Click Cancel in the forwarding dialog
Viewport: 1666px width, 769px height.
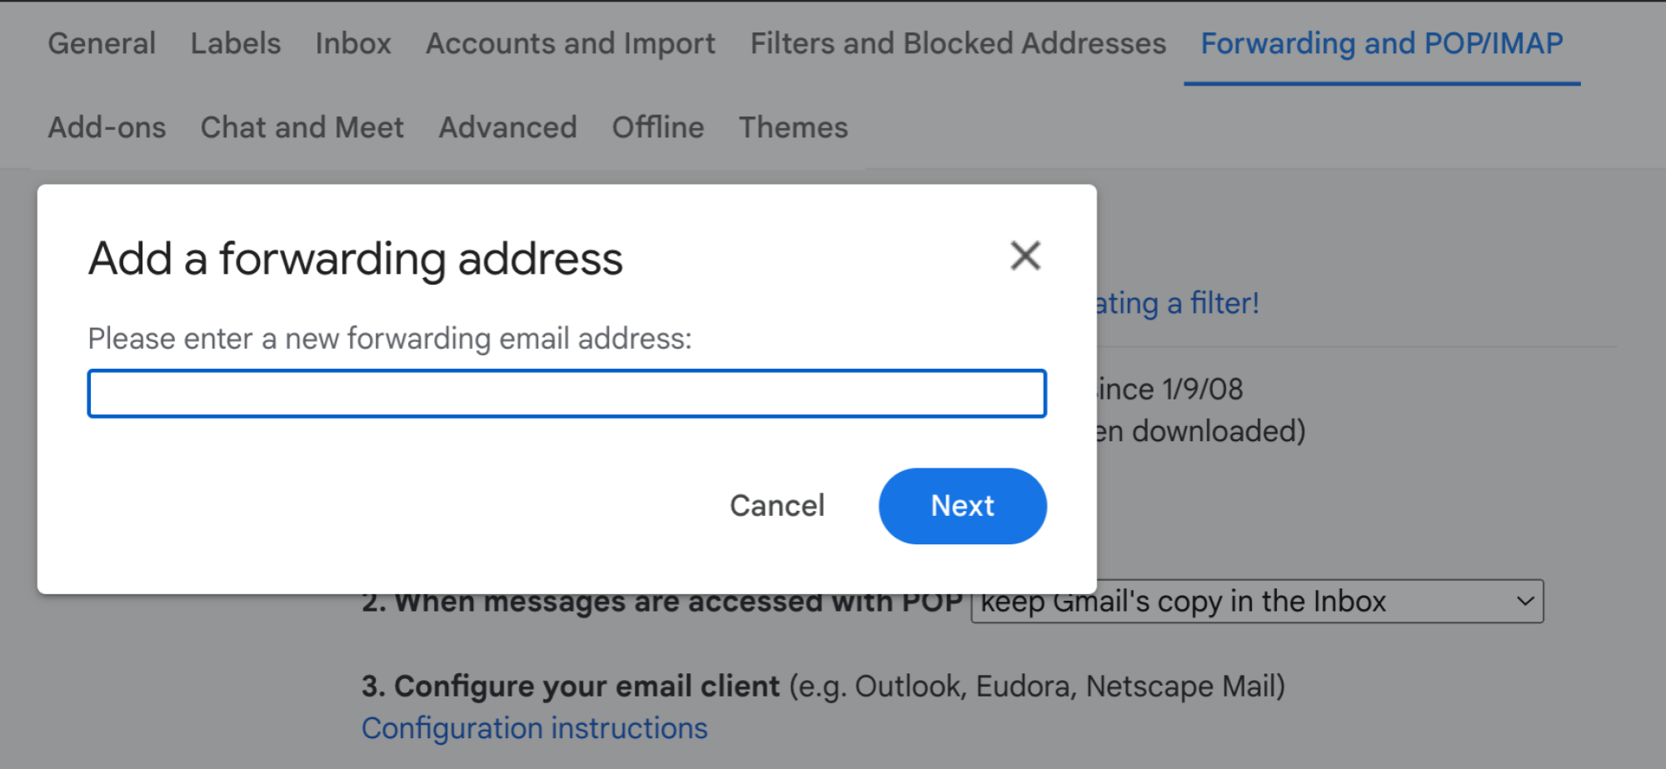pyautogui.click(x=777, y=506)
